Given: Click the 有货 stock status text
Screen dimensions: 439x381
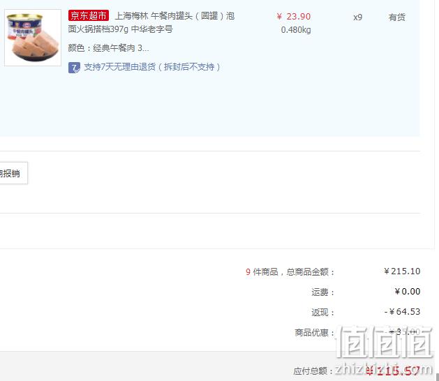Looking at the screenshot, I should (396, 17).
